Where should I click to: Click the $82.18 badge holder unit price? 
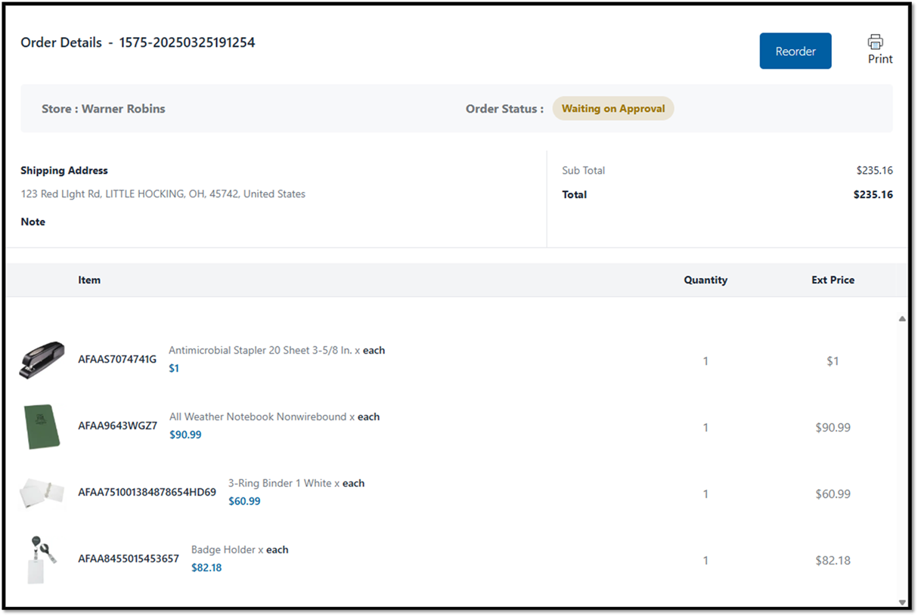[206, 568]
